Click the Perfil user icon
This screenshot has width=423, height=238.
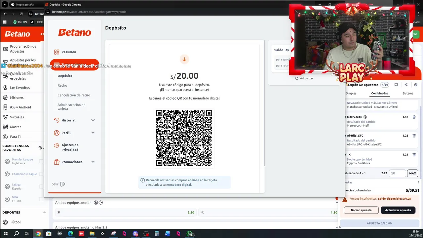click(x=57, y=133)
